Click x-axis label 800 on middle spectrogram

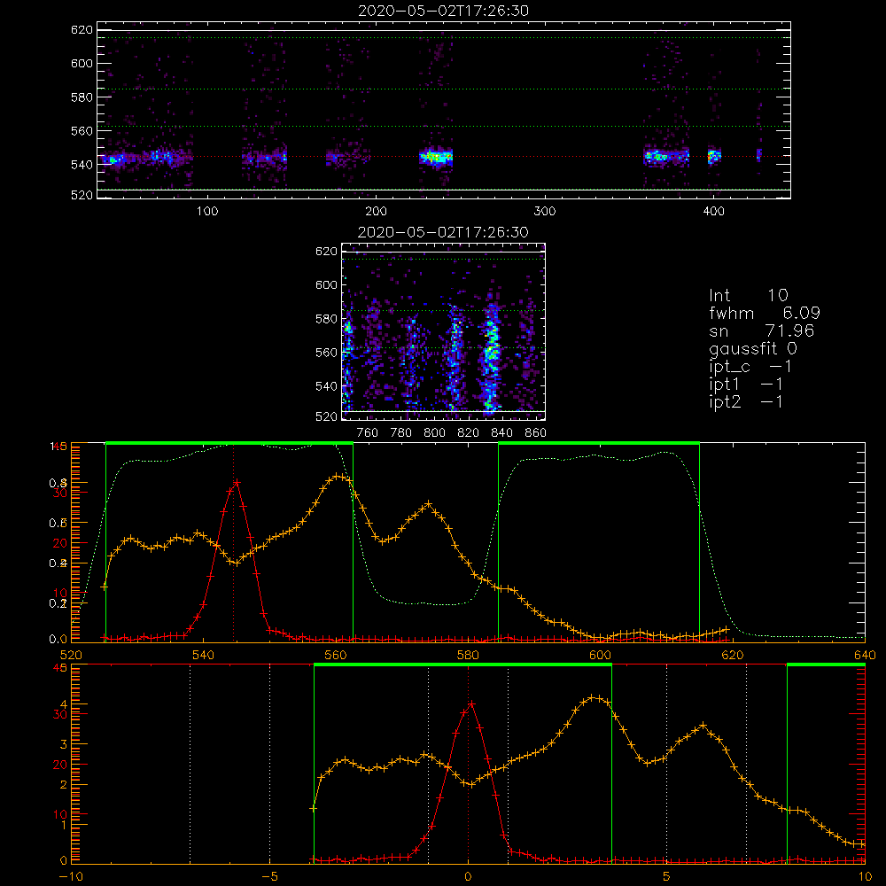pyautogui.click(x=434, y=433)
